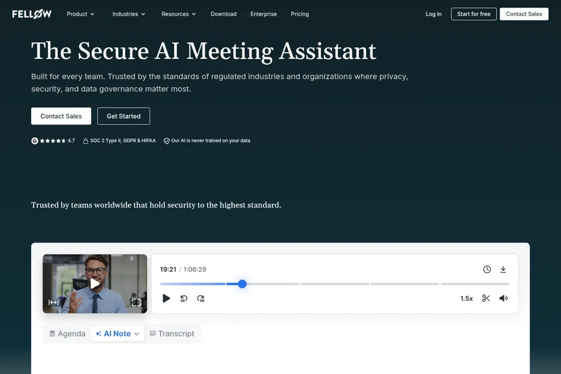This screenshot has height=374, width=561.
Task: Expand the video width icon
Action: click(53, 303)
